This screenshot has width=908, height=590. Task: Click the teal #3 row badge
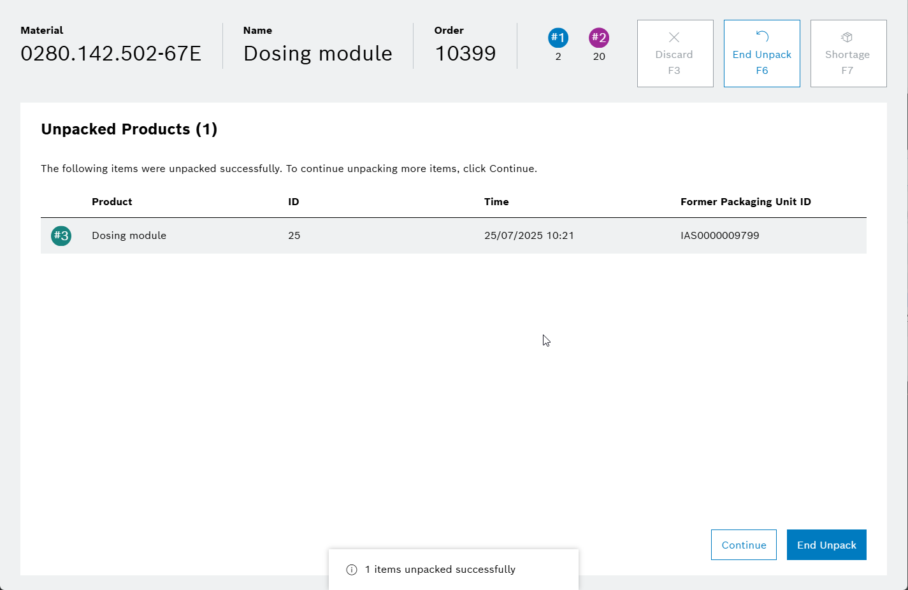tap(61, 236)
